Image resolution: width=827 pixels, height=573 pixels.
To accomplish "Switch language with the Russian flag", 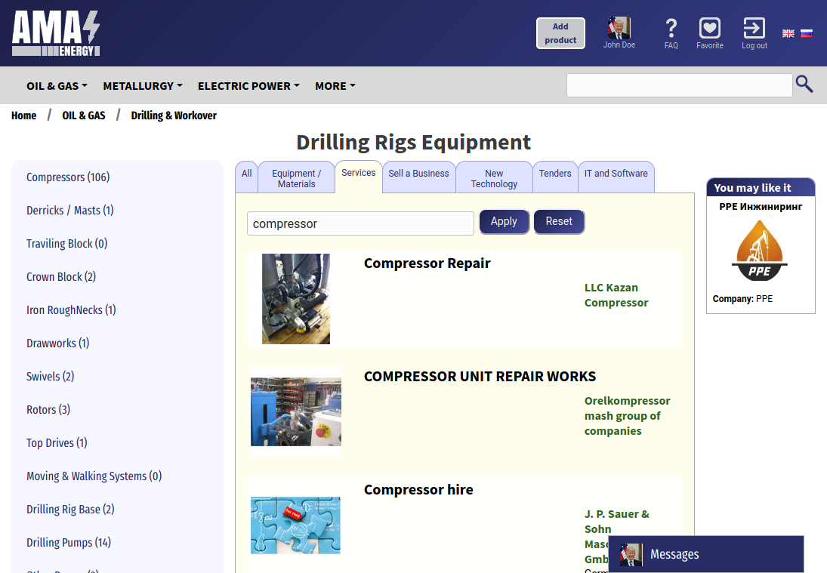I will pyautogui.click(x=806, y=33).
